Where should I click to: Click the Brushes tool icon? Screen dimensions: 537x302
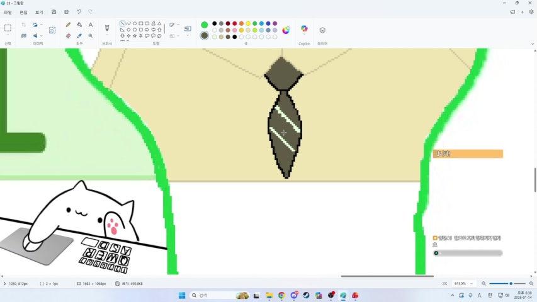coord(107,28)
